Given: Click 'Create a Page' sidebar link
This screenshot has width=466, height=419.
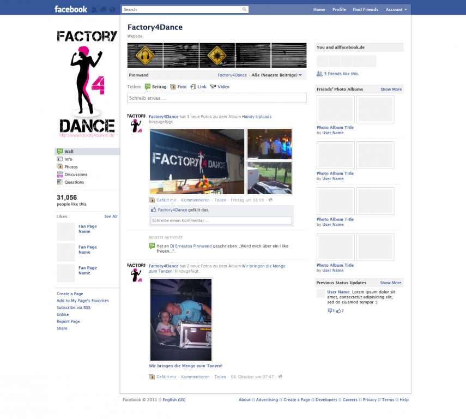Looking at the screenshot, I should [x=70, y=294].
